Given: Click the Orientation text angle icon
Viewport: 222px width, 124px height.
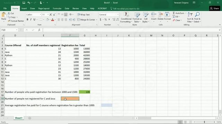Looking at the screenshot, I should 70,14.
